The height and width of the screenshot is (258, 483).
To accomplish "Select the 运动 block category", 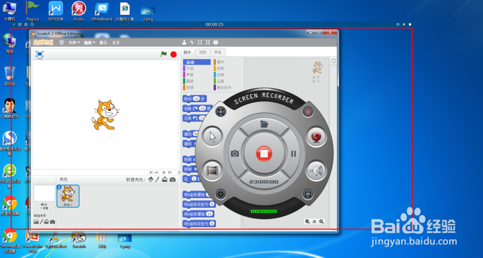I will (197, 62).
